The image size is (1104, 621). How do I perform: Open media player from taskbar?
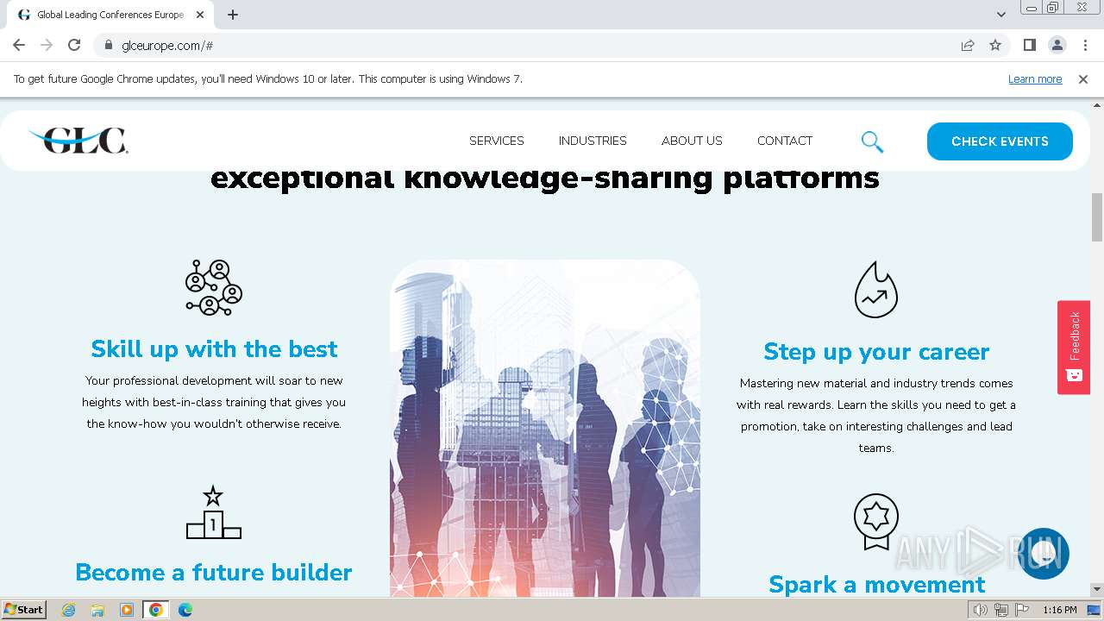point(127,610)
